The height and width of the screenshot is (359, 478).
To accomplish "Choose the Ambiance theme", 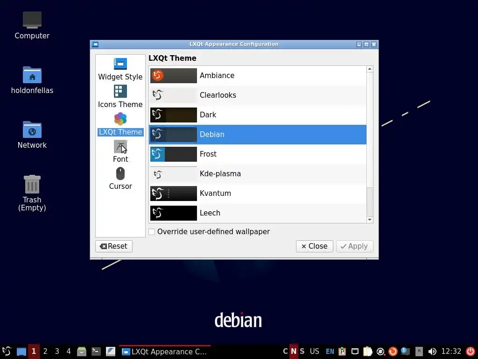I will pyautogui.click(x=258, y=75).
